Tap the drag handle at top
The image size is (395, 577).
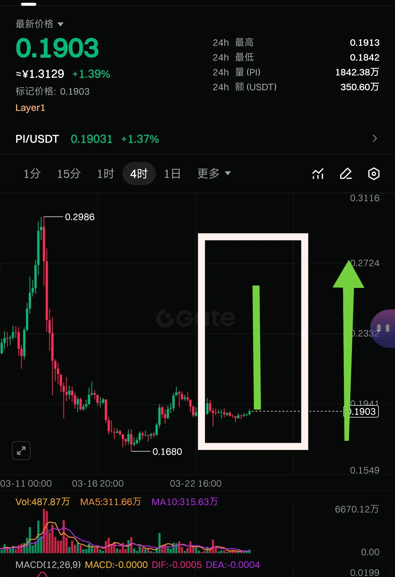coord(29,4)
